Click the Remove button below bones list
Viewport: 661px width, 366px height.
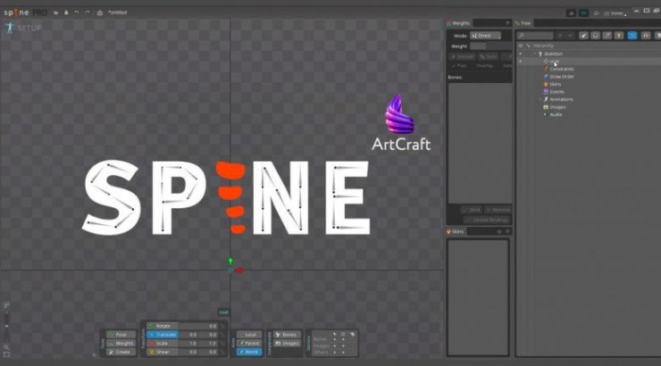(x=498, y=209)
